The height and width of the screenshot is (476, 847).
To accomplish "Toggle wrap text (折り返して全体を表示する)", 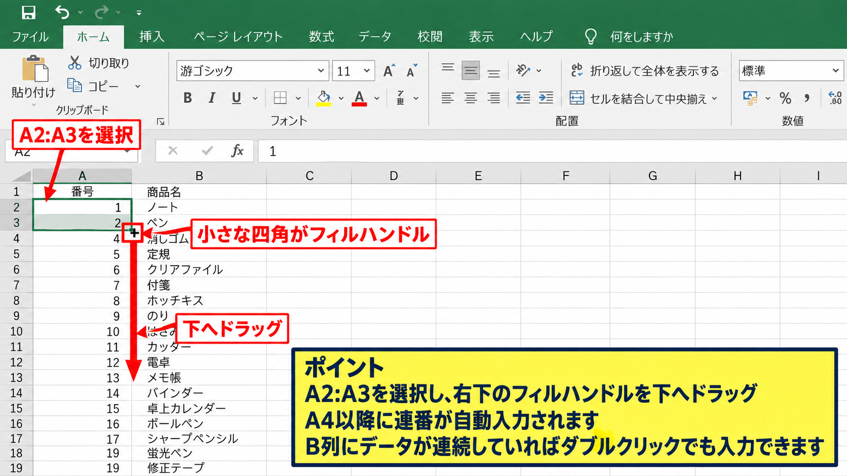I will tap(644, 71).
